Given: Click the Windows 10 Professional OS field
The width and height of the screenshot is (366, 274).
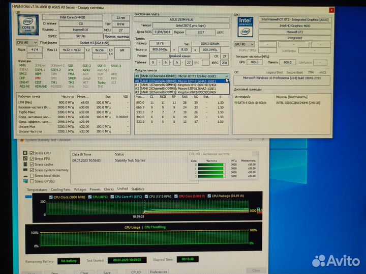Looking at the screenshot, I should tap(282, 80).
